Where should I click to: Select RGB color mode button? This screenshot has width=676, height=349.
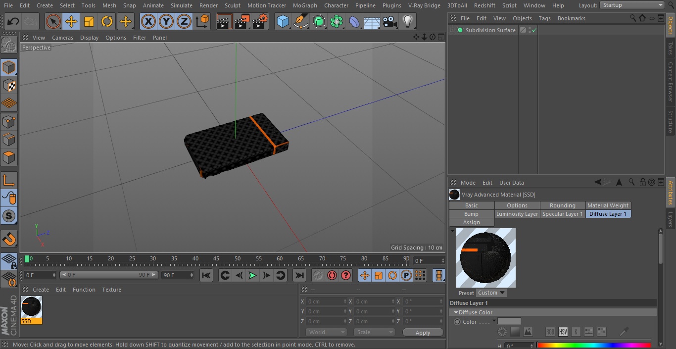click(550, 332)
